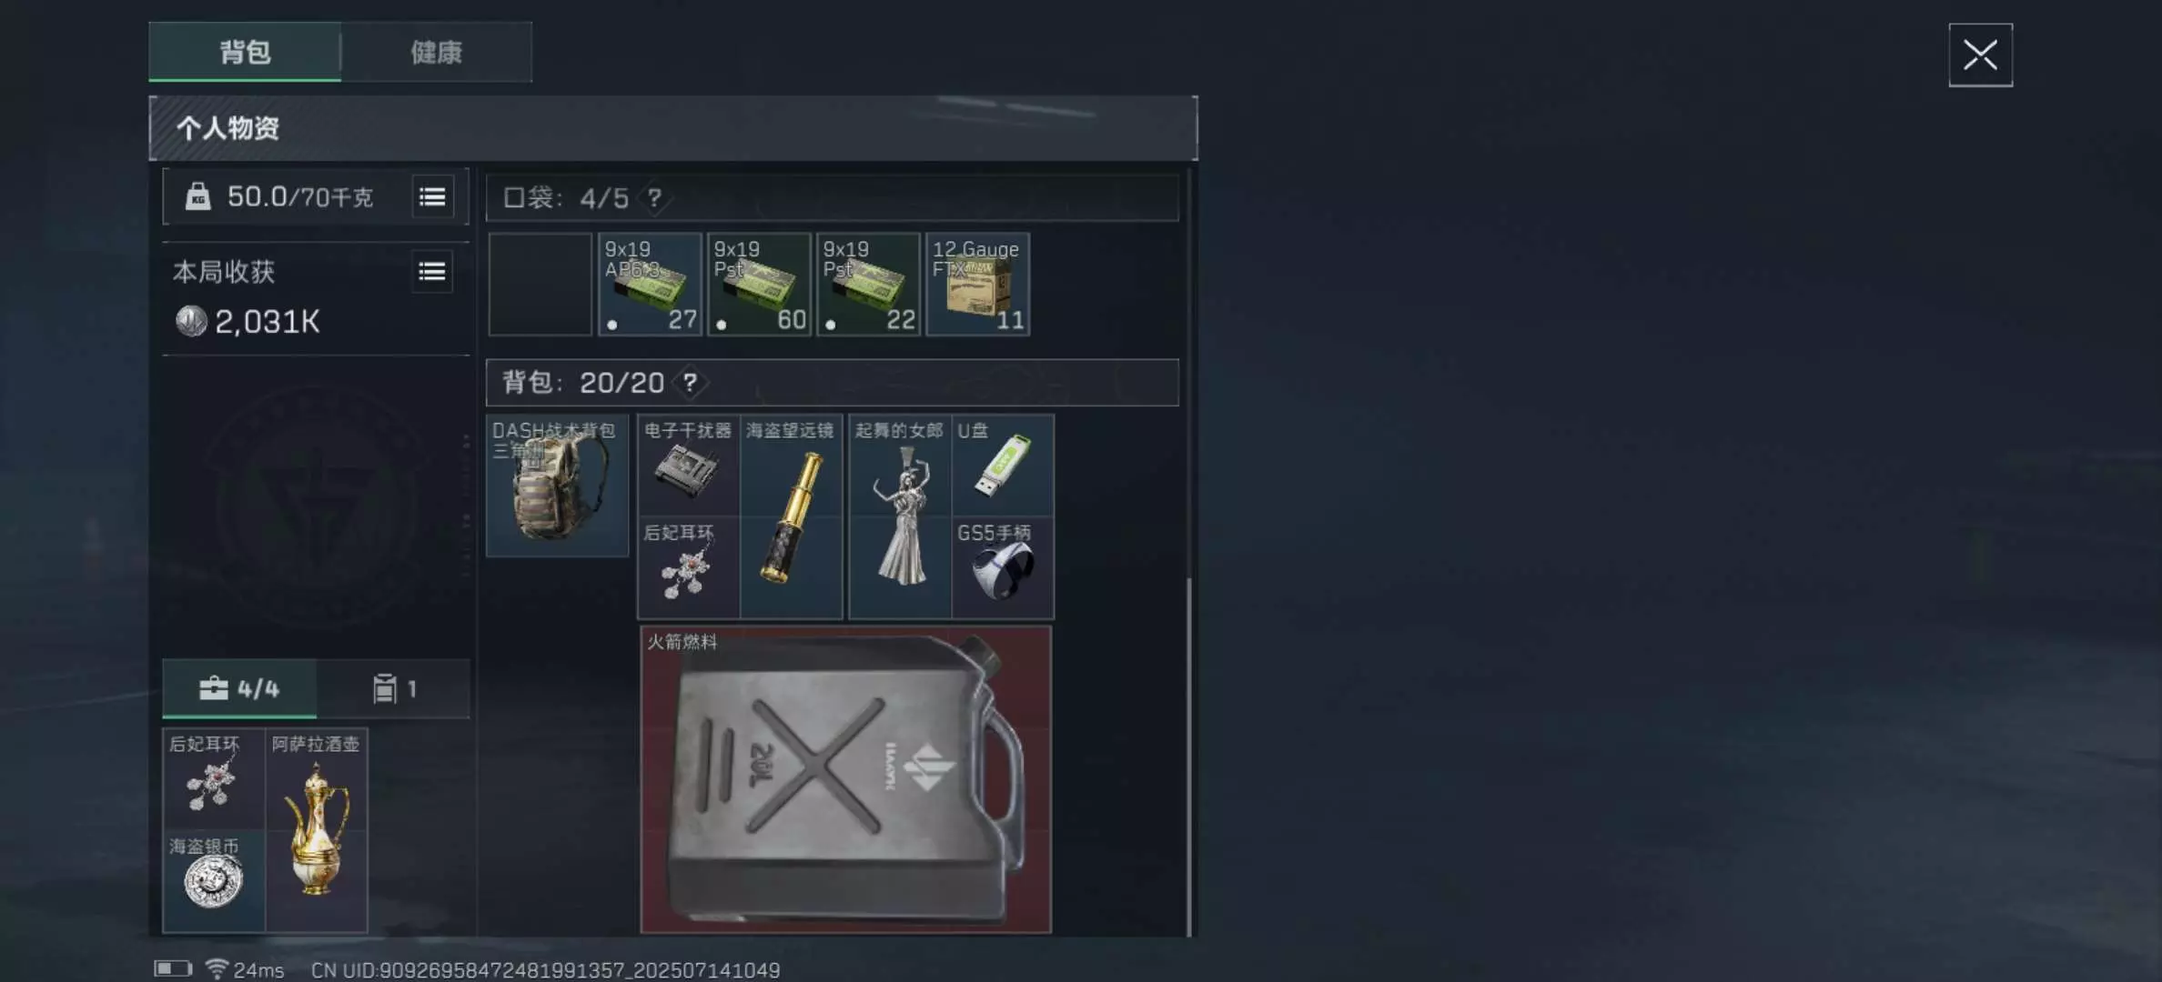2162x982 pixels.
Task: Expand the weight details list icon
Action: [x=432, y=196]
